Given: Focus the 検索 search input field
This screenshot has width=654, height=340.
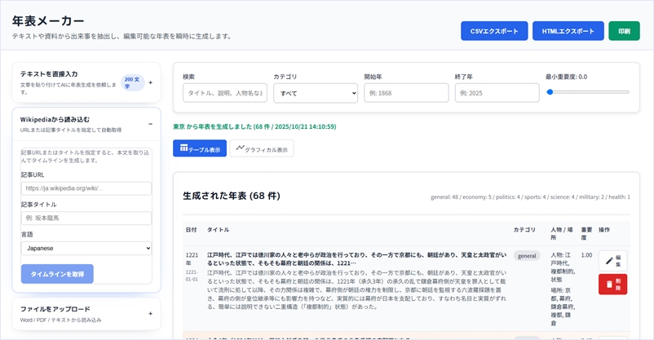Looking at the screenshot, I should click(224, 93).
